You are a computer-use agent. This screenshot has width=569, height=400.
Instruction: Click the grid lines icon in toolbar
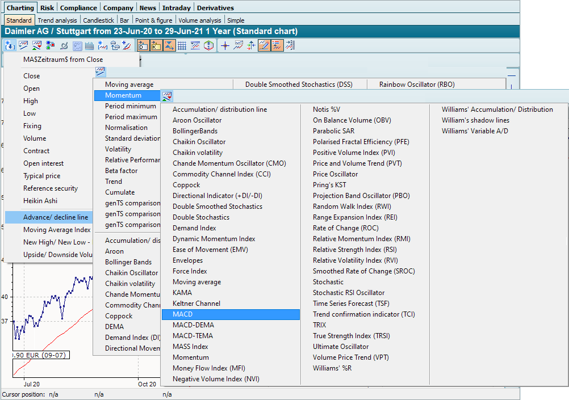pos(182,46)
